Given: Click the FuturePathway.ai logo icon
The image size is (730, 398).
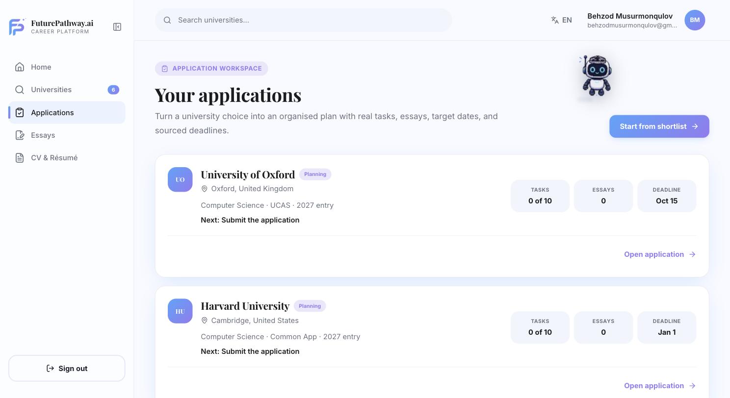Looking at the screenshot, I should (x=17, y=26).
